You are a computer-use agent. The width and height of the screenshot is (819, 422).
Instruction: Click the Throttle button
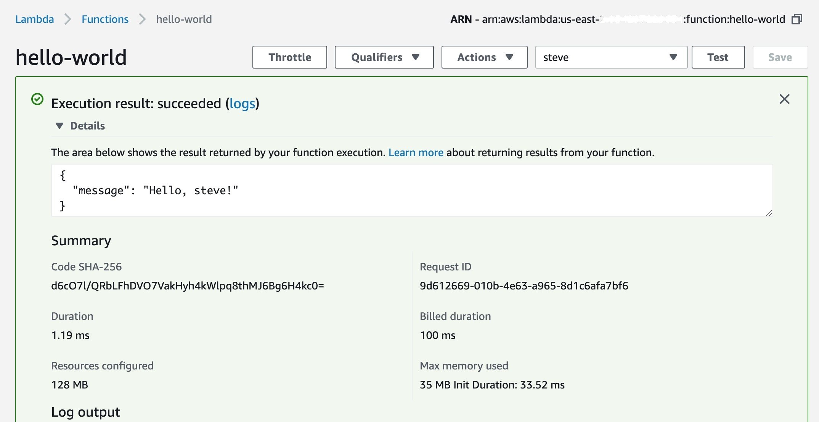tap(289, 57)
